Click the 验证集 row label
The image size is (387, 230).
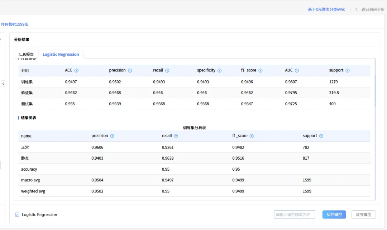click(27, 93)
